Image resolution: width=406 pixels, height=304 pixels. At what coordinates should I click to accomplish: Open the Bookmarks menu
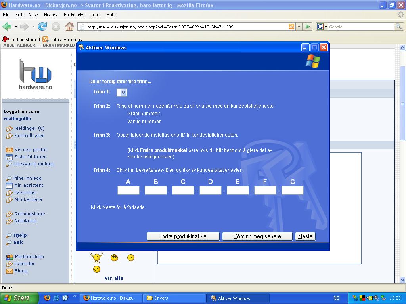pyautogui.click(x=74, y=15)
